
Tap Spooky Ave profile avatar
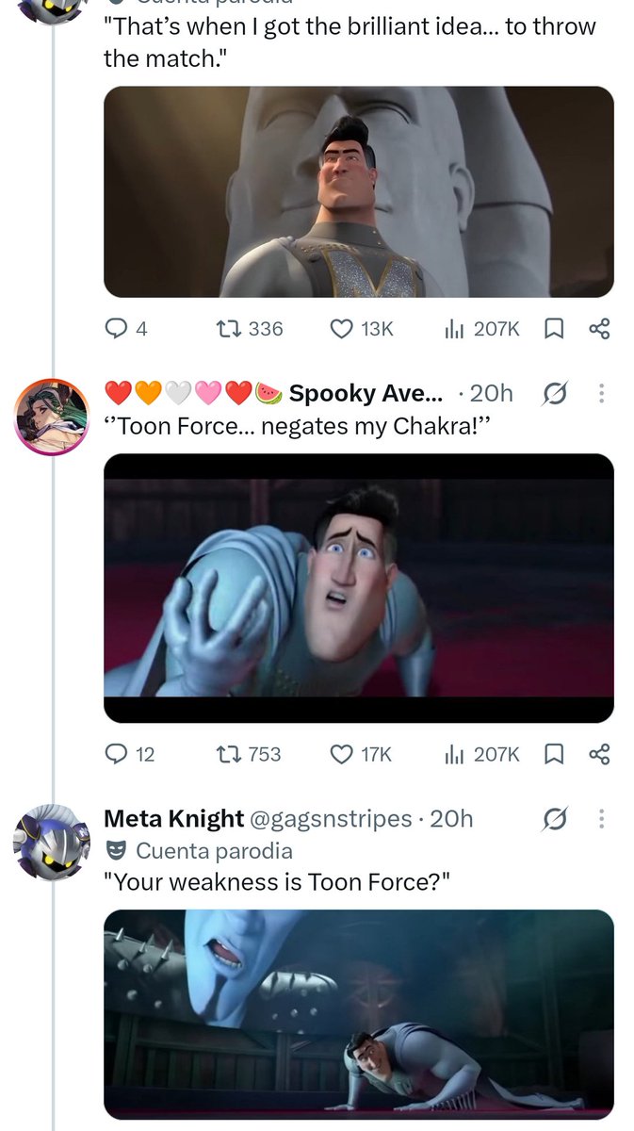coord(52,417)
